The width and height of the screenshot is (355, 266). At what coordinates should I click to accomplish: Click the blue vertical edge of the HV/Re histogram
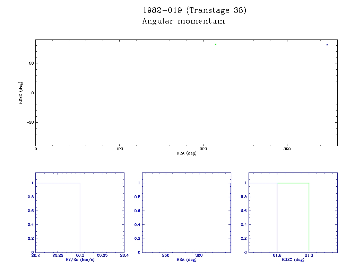tap(80, 218)
